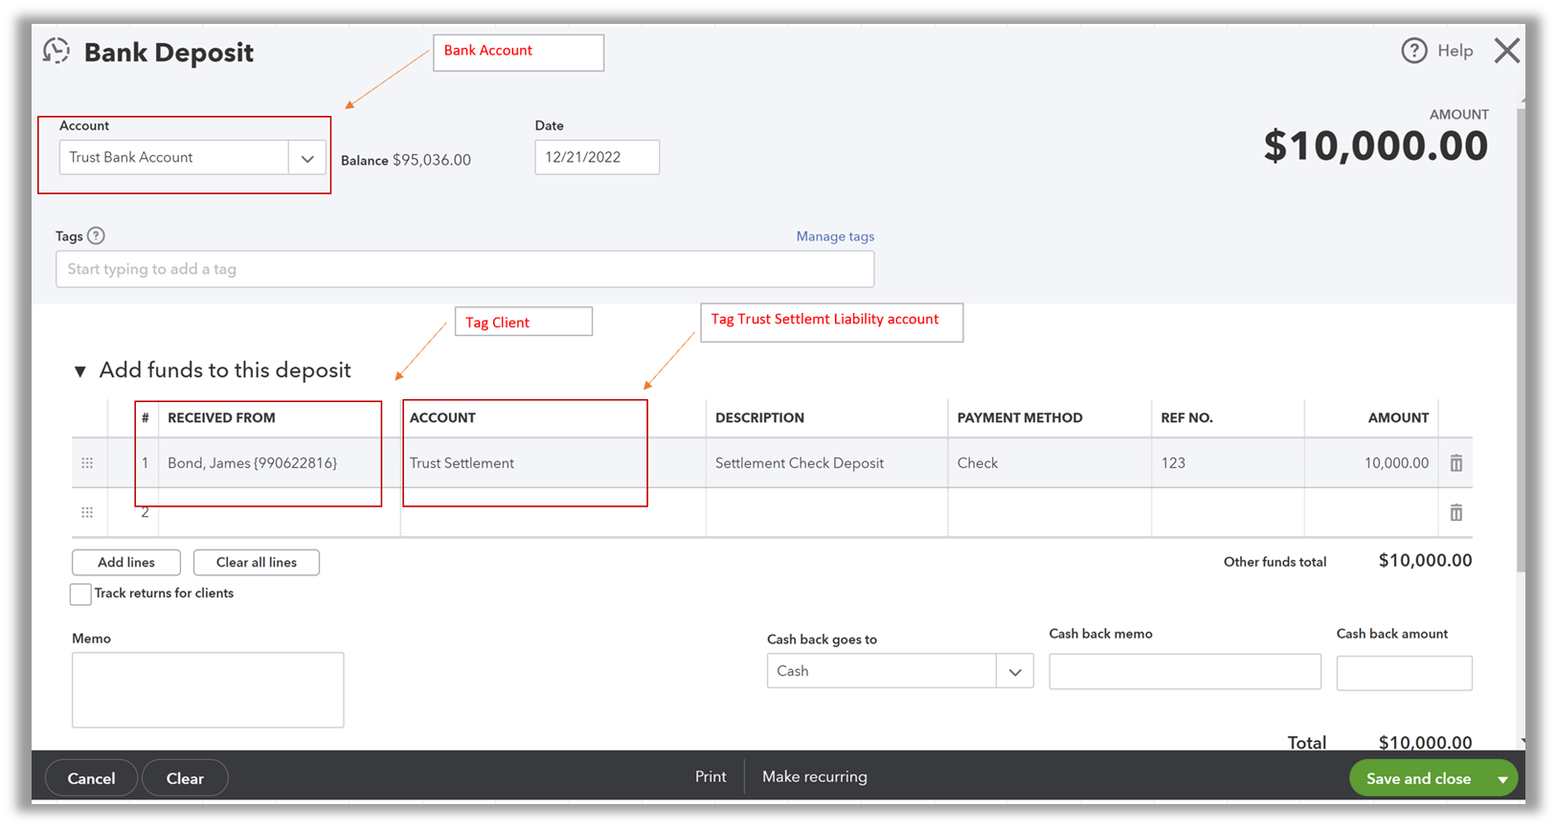Screen dimensions: 1557x828
Task: Click the Balance $95,036.00 text
Action: coord(406,160)
